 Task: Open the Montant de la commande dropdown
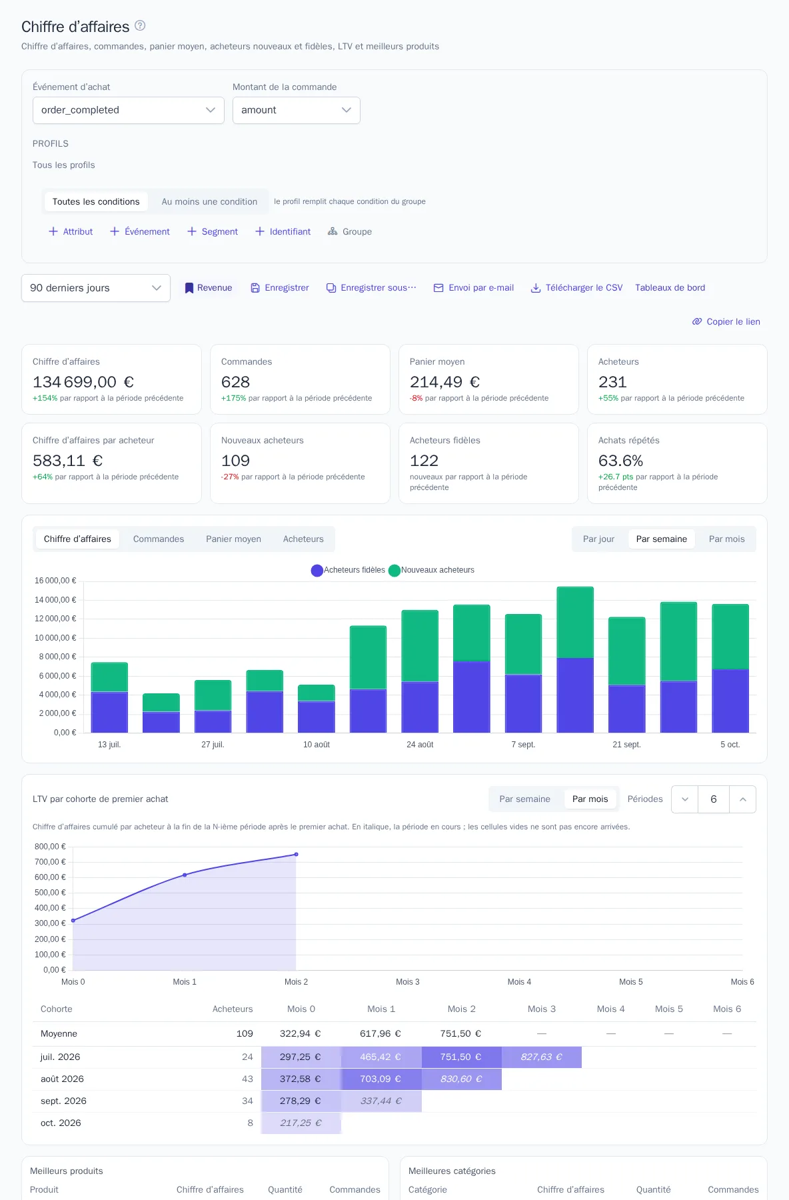point(297,110)
